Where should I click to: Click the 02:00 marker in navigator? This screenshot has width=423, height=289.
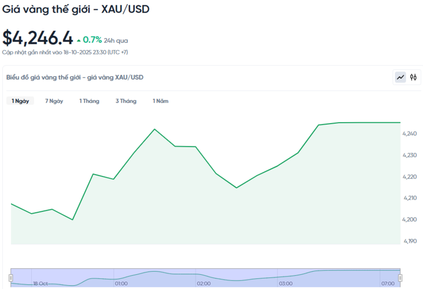[204, 284]
